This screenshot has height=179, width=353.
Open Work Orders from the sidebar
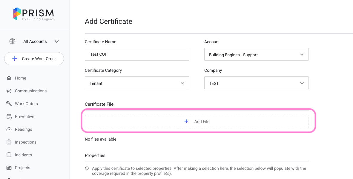26,104
